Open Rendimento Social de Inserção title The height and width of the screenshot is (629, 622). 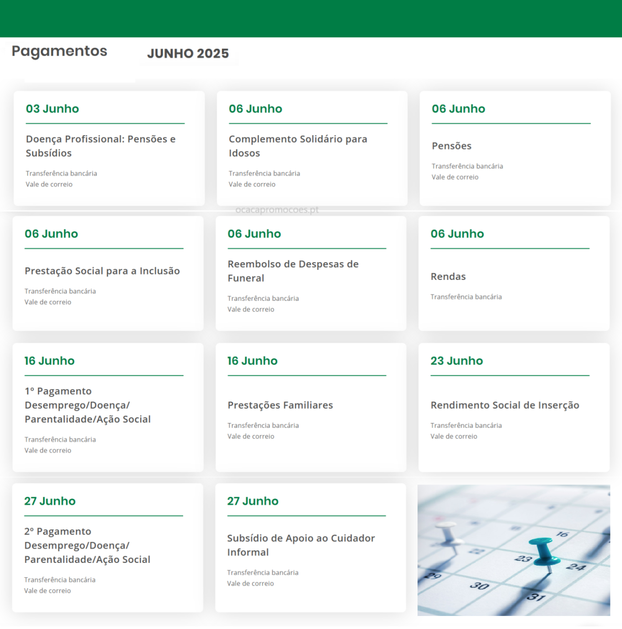click(505, 405)
